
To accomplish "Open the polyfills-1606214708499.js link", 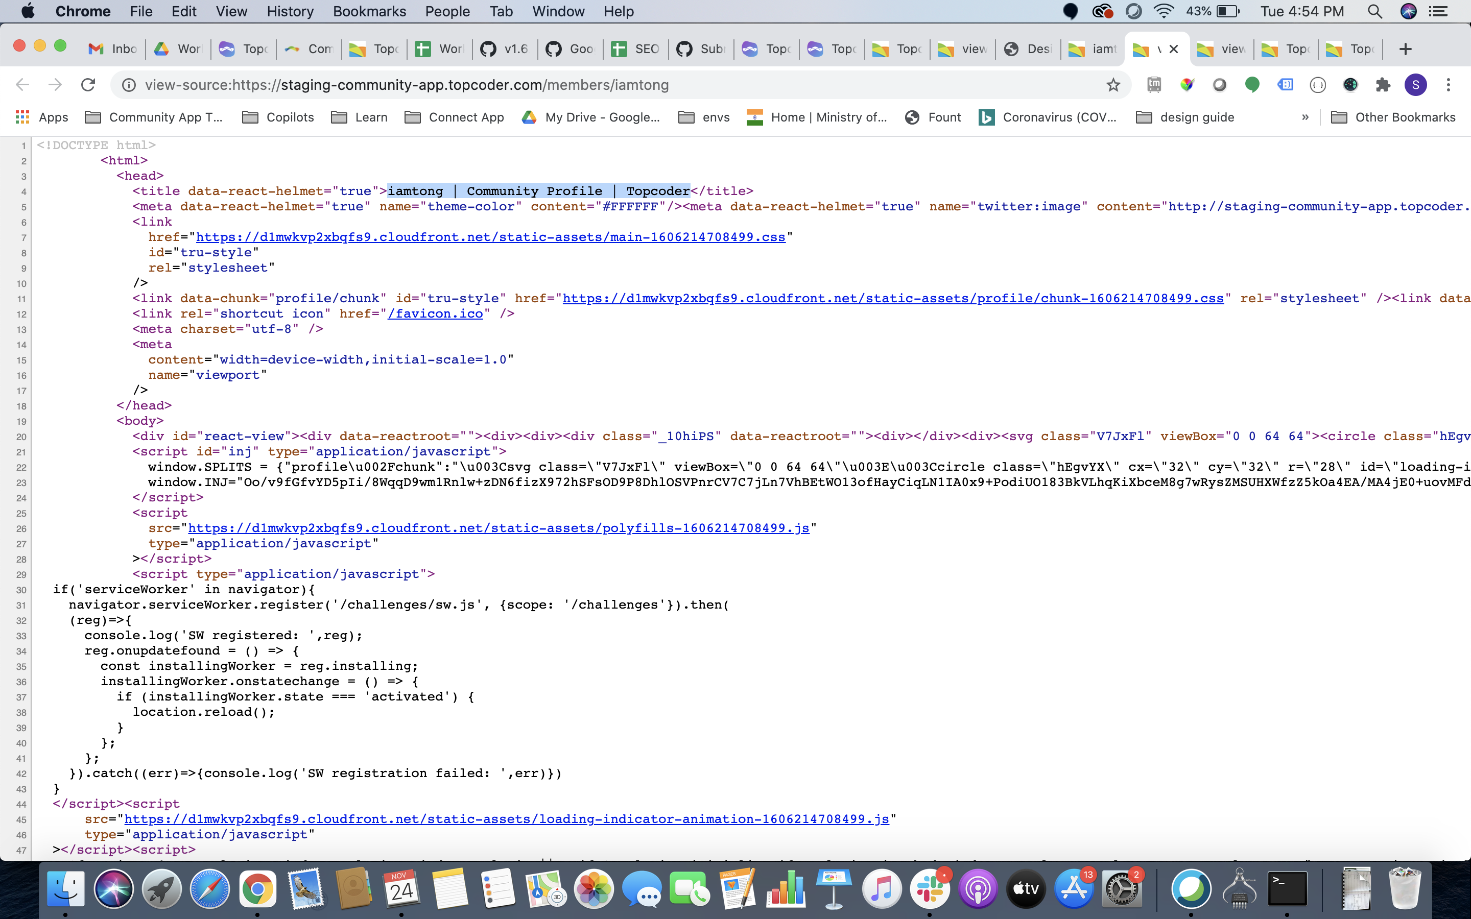I will 499,528.
